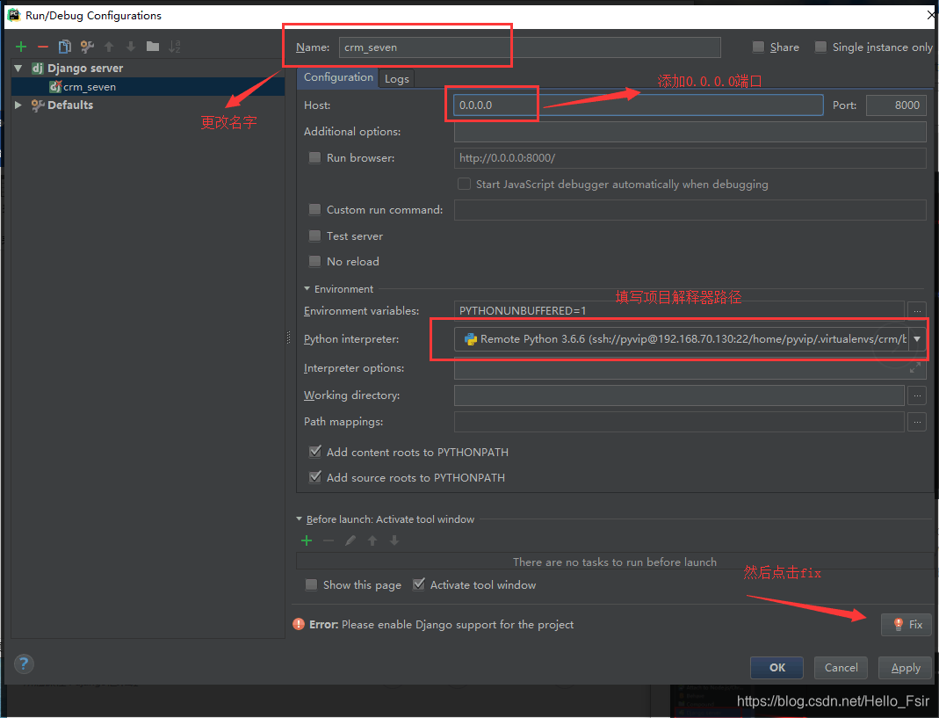Uncheck Activate tool window
939x718 pixels.
click(x=419, y=584)
